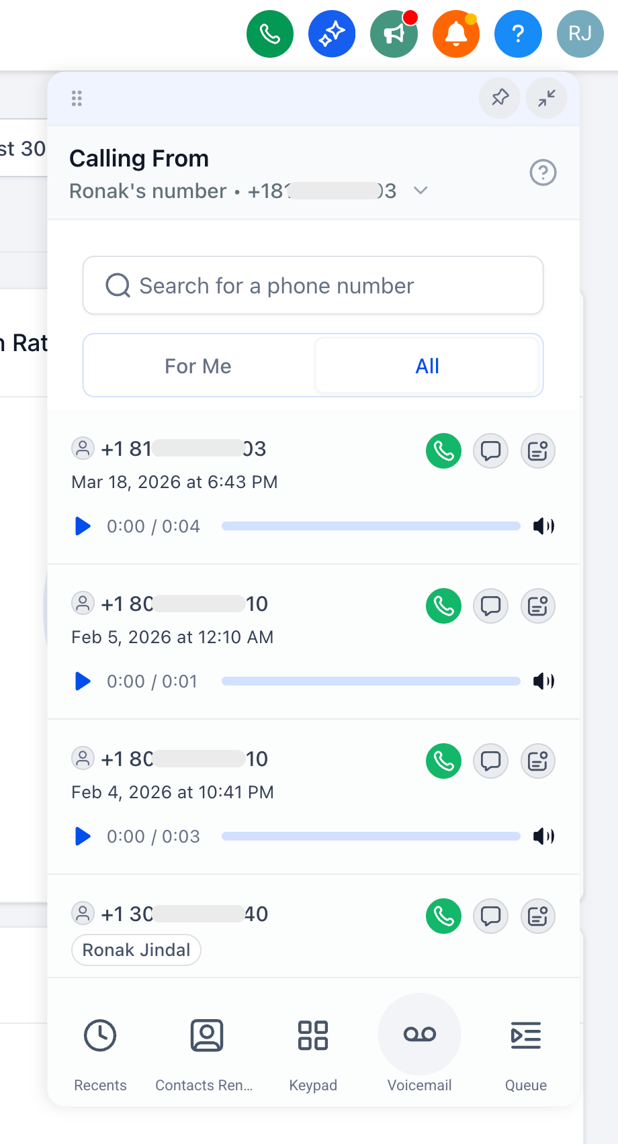Mute the Feb 5 voicemail volume
Viewport: 618px width, 1144px height.
coord(543,681)
